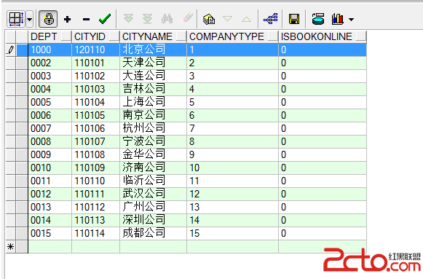
Task: Select the cell 临沂公司
Action: click(153, 181)
